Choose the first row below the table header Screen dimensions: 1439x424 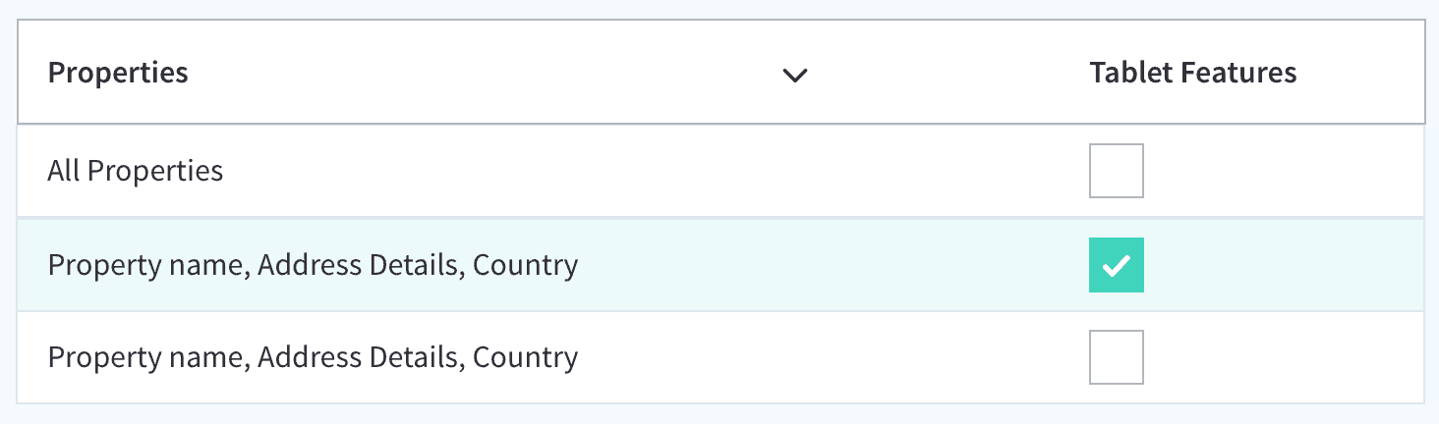click(x=720, y=171)
